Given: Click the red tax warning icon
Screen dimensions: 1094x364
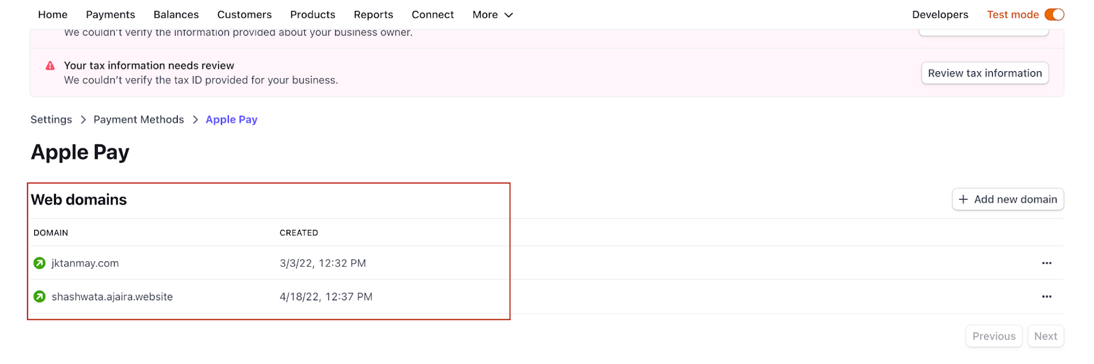Looking at the screenshot, I should click(x=50, y=66).
